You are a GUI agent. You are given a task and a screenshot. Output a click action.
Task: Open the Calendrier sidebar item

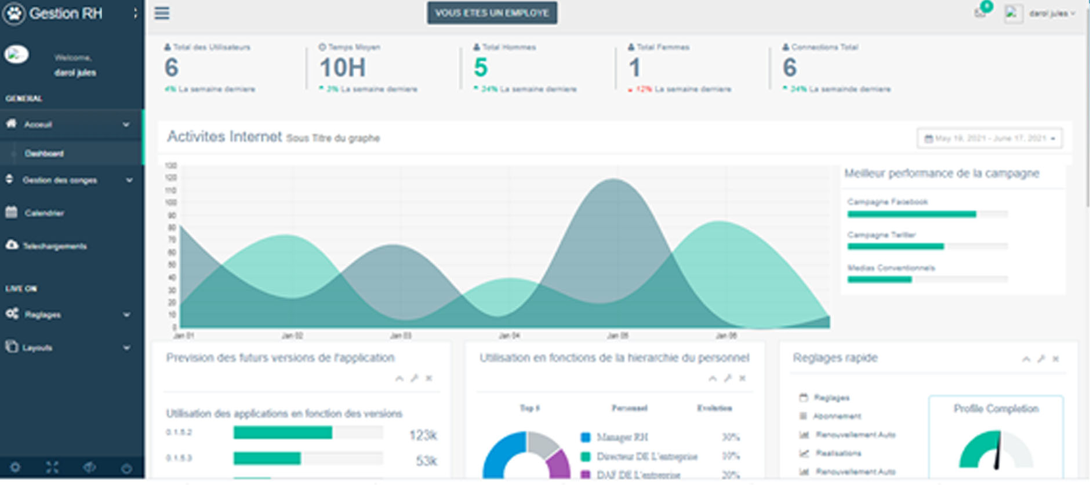(x=44, y=213)
